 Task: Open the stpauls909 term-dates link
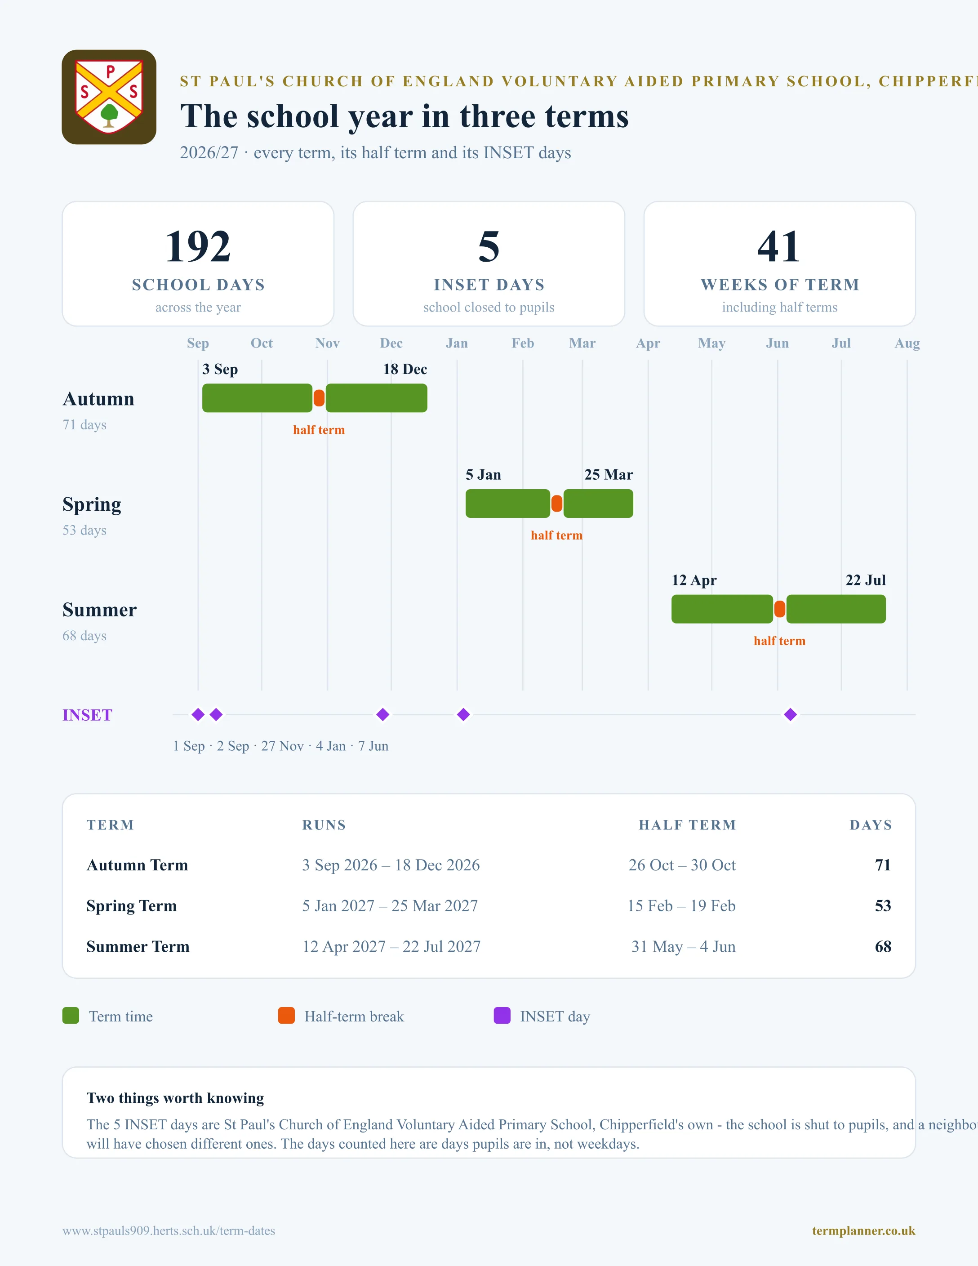coord(169,1230)
